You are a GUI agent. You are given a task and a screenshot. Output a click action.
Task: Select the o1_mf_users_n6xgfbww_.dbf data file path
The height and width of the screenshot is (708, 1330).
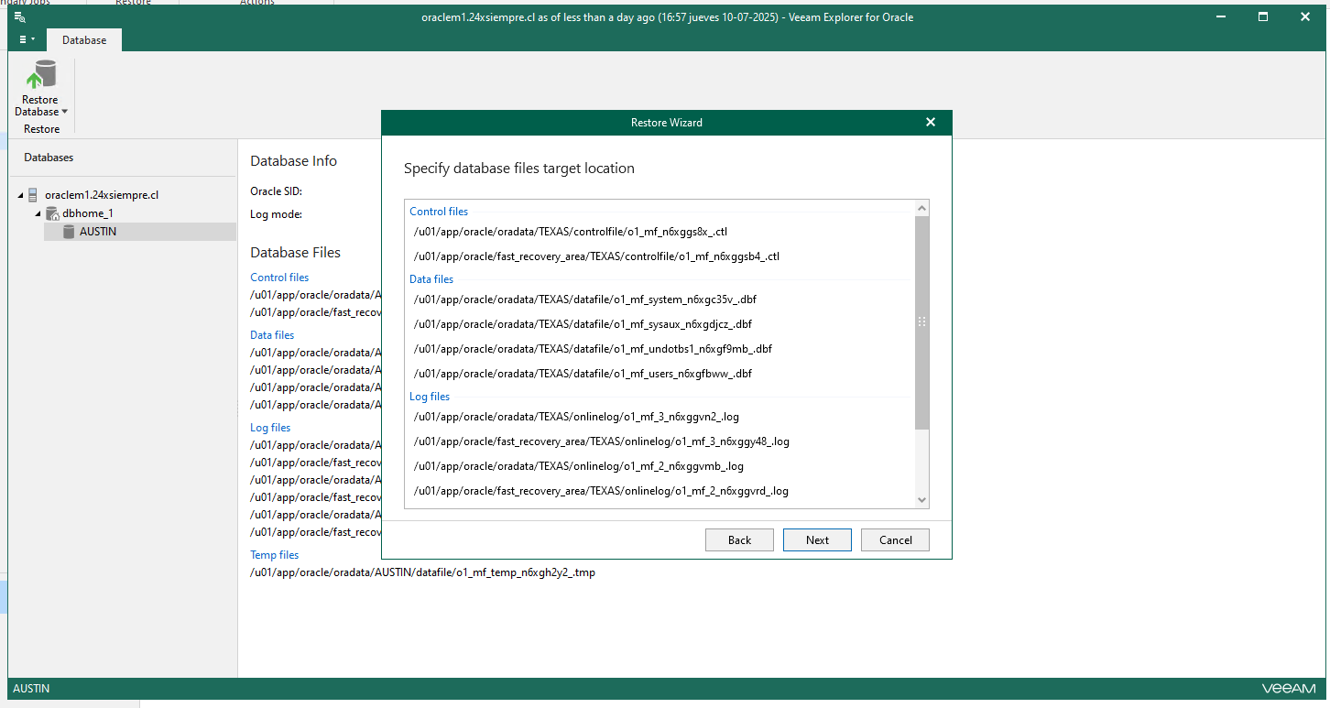point(583,374)
